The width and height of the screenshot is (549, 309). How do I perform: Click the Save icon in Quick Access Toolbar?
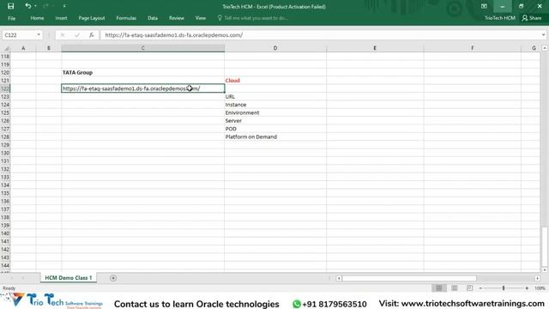(10, 6)
